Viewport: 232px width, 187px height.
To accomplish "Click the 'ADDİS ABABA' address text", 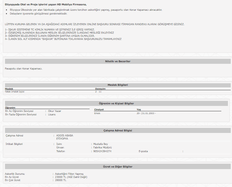I will click(x=64, y=135).
